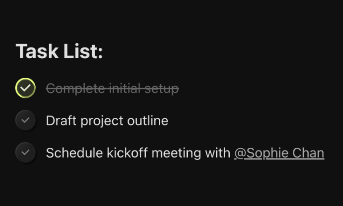The height and width of the screenshot is (206, 343).
Task: Click the grey checkmark beside Draft project outline
Action: 25,121
